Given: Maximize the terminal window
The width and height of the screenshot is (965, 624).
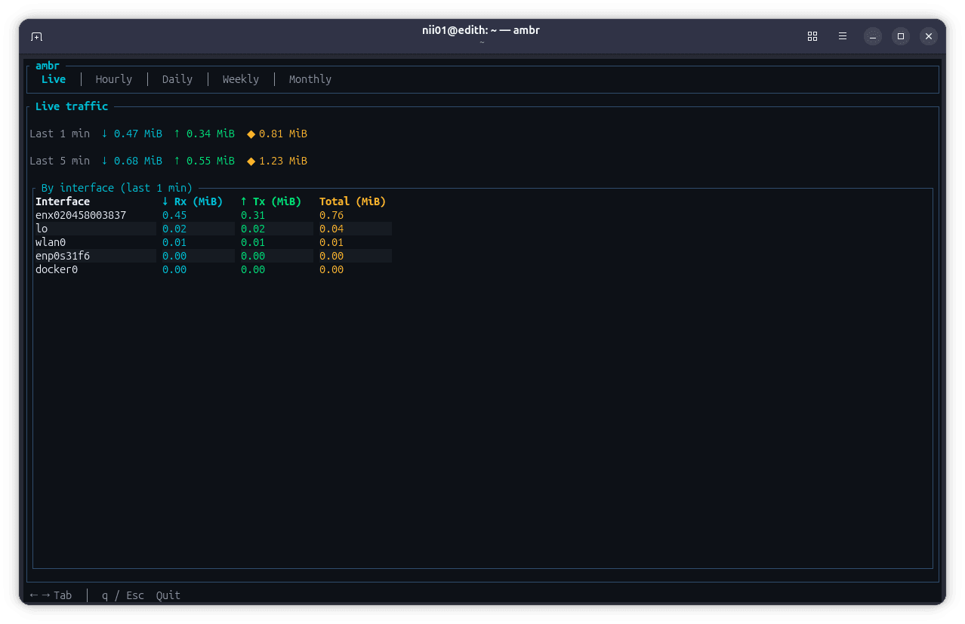Looking at the screenshot, I should coord(901,36).
